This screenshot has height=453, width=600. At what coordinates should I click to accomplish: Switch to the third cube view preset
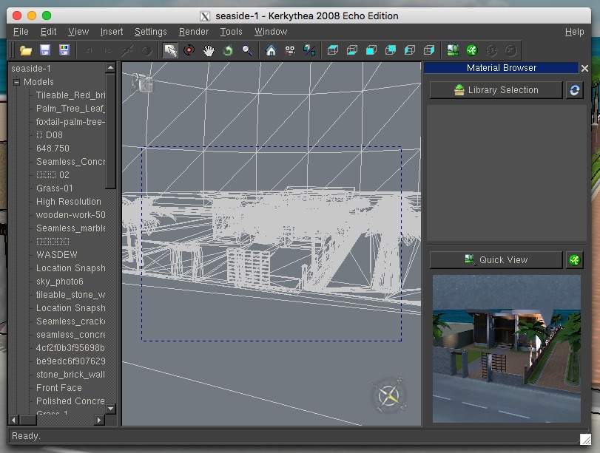click(371, 50)
